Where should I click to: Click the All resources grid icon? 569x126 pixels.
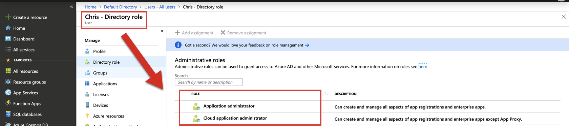pos(8,71)
